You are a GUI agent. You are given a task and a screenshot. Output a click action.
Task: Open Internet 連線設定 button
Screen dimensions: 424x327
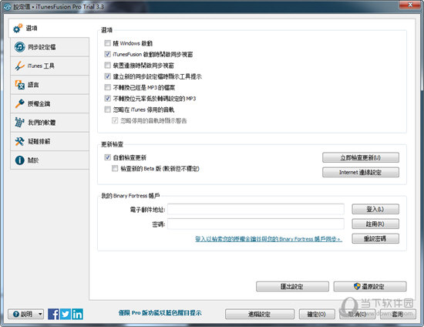361,172
